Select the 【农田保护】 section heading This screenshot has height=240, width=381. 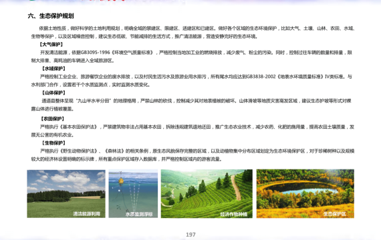coord(53,119)
